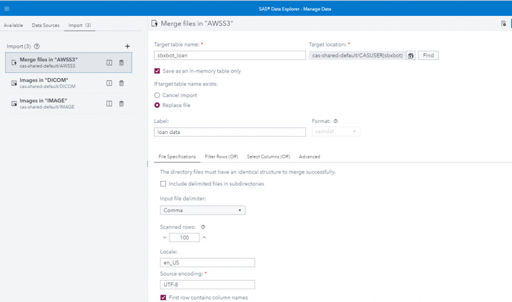
Task: Open the hamburger navigation menu
Action: [x=7, y=9]
